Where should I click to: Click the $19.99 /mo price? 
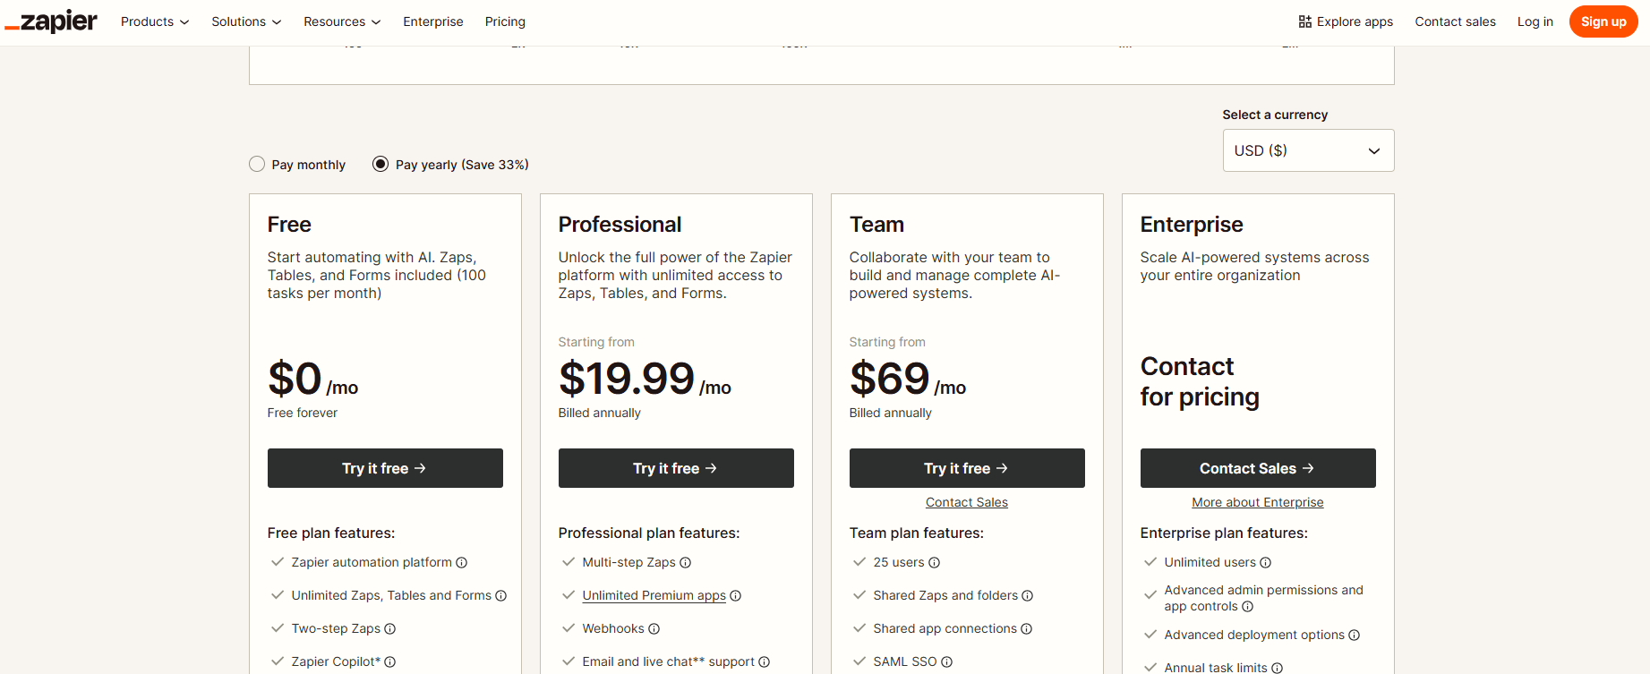click(645, 379)
